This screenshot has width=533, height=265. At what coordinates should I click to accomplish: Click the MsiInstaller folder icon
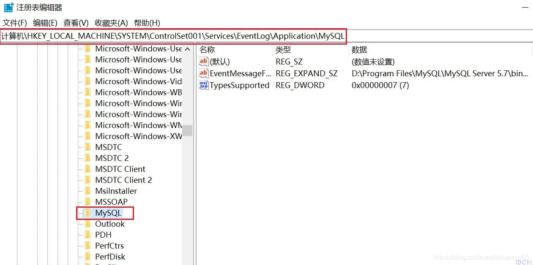pyautogui.click(x=88, y=191)
